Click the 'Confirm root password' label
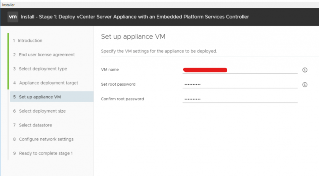The width and height of the screenshot is (319, 176). [x=122, y=99]
